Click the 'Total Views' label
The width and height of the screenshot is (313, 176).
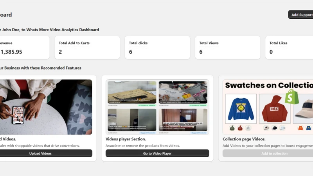pyautogui.click(x=209, y=43)
